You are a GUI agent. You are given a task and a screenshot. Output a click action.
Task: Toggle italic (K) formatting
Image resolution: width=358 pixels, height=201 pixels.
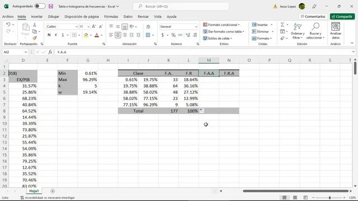click(56, 35)
